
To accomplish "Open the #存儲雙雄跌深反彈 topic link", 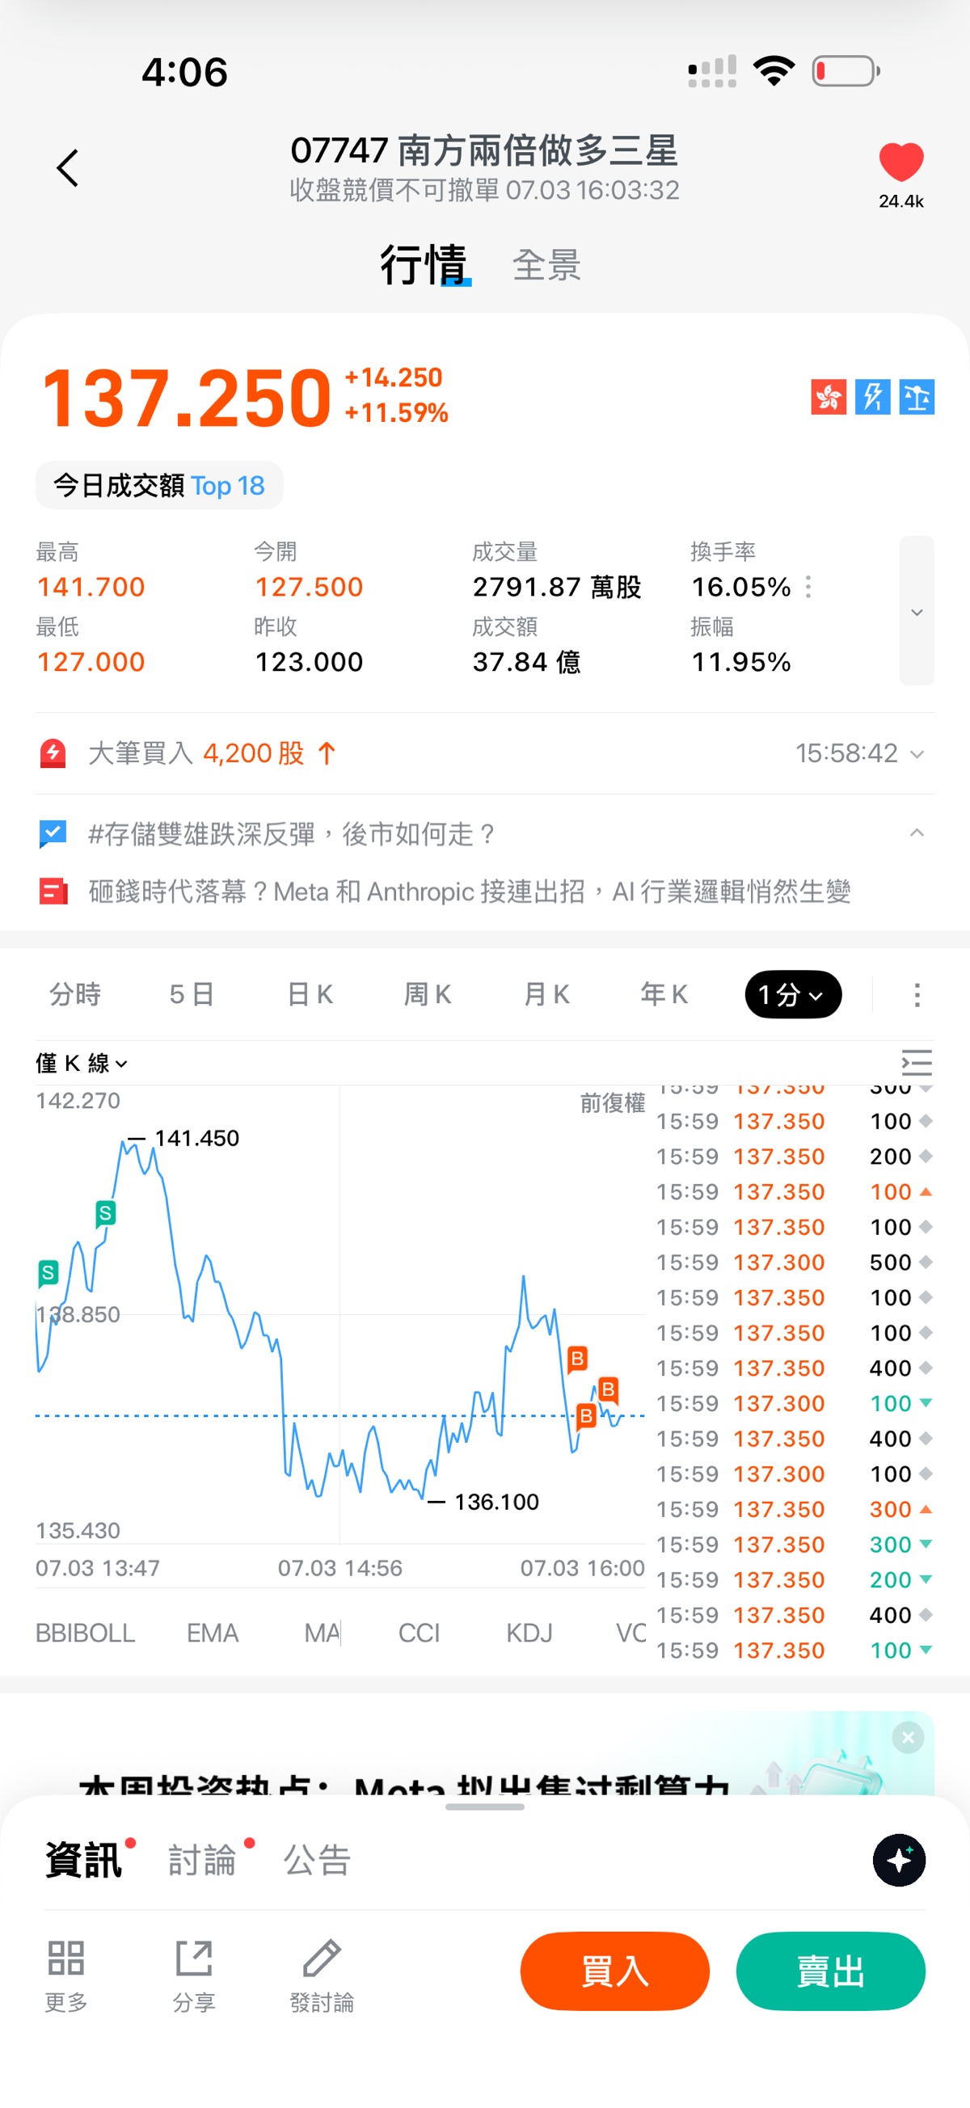I will coord(293,834).
